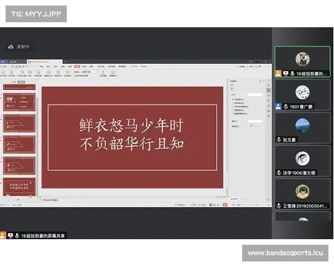The image size is (334, 267).
Task: Select the 1901曹广鹏 participant avatar
Action: (302, 92)
